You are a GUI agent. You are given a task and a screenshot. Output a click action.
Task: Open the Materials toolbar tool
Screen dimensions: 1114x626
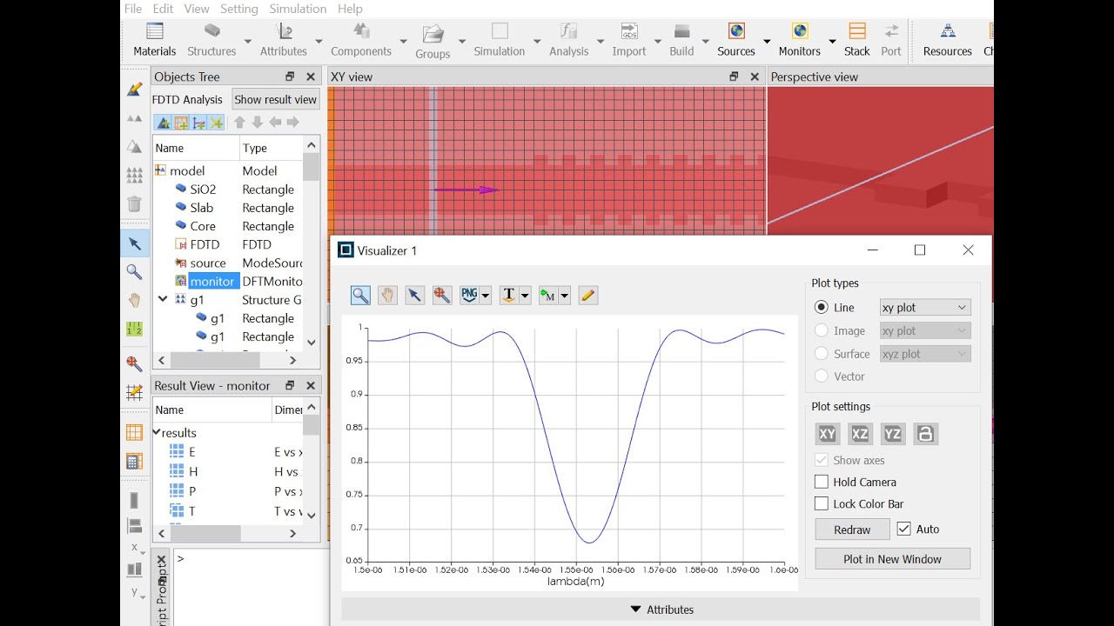coord(155,40)
